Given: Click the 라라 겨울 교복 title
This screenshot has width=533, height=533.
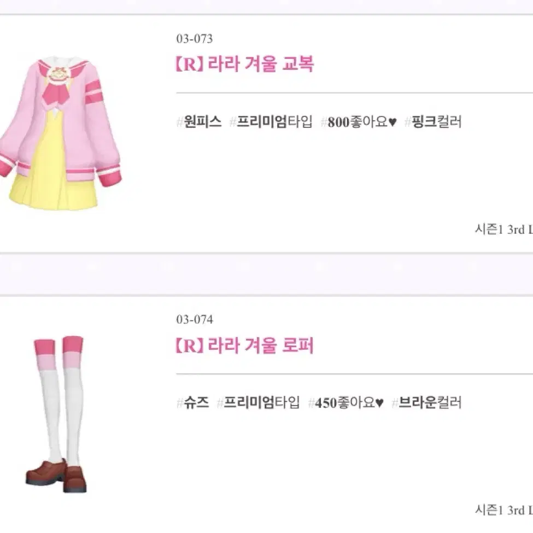Looking at the screenshot, I should (x=244, y=63).
